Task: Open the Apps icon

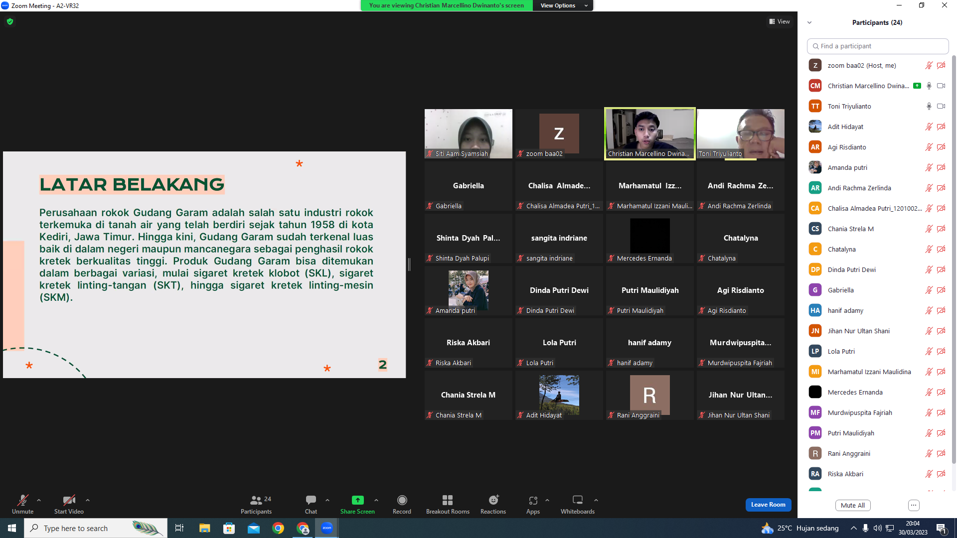Action: [x=533, y=500]
